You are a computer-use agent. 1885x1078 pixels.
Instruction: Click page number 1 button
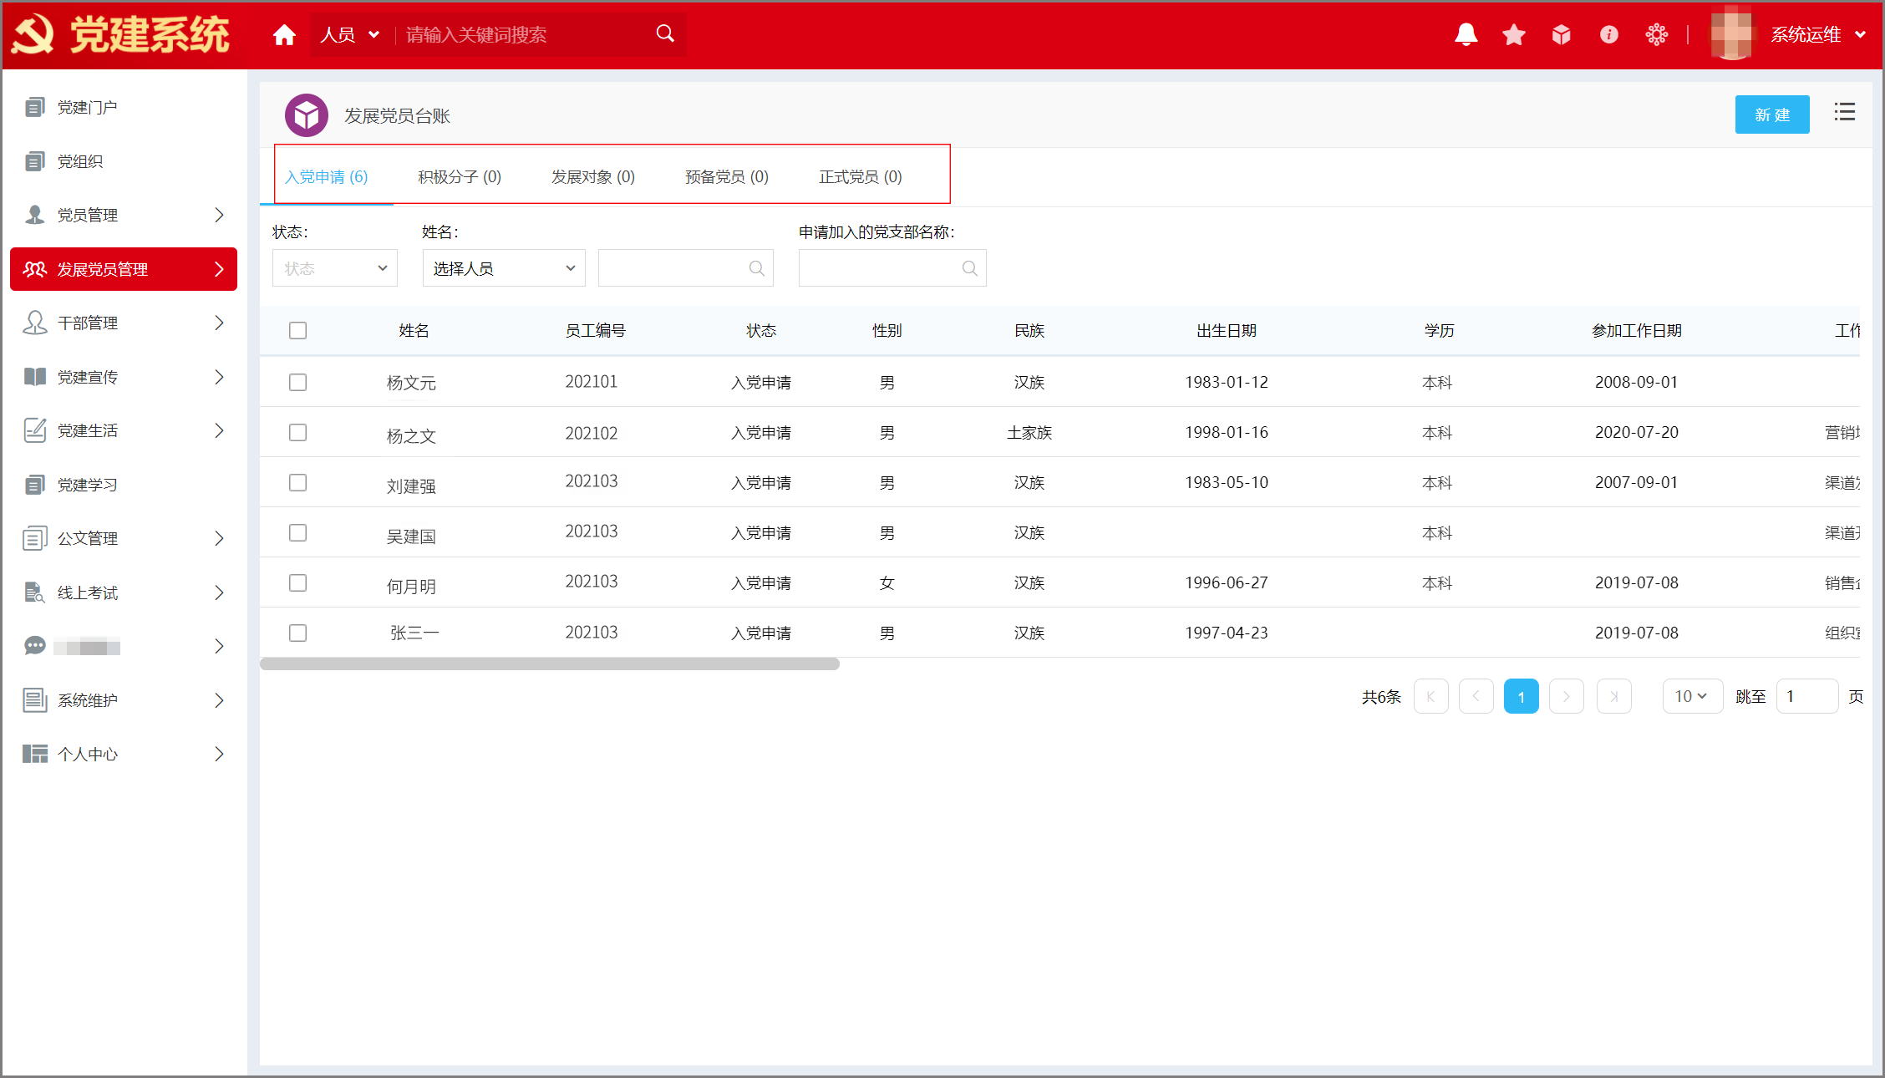(x=1522, y=696)
